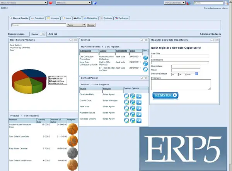This screenshot has width=232, height=171.
Task: Click the search icon at top right
Action: pos(226,3)
